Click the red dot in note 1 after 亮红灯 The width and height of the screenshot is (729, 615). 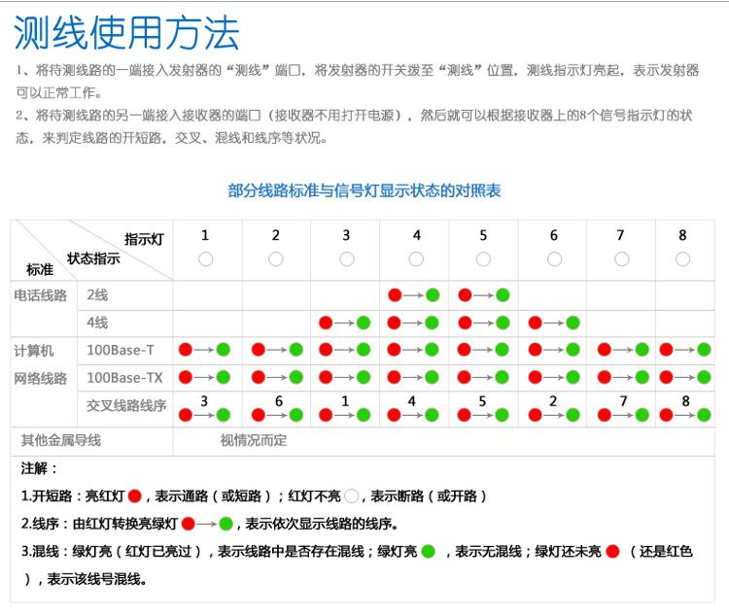point(135,495)
